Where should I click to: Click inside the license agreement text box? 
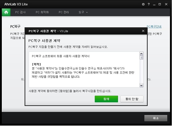(84, 70)
